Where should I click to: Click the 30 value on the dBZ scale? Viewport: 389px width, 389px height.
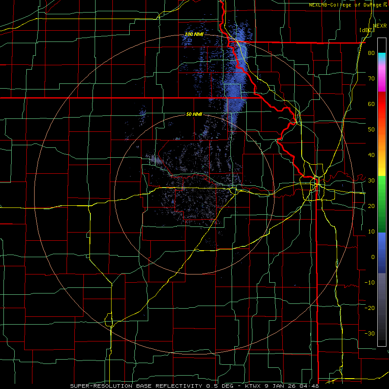[x=371, y=181]
